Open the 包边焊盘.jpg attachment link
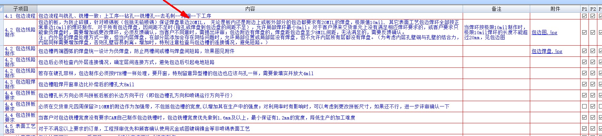 [547, 51]
